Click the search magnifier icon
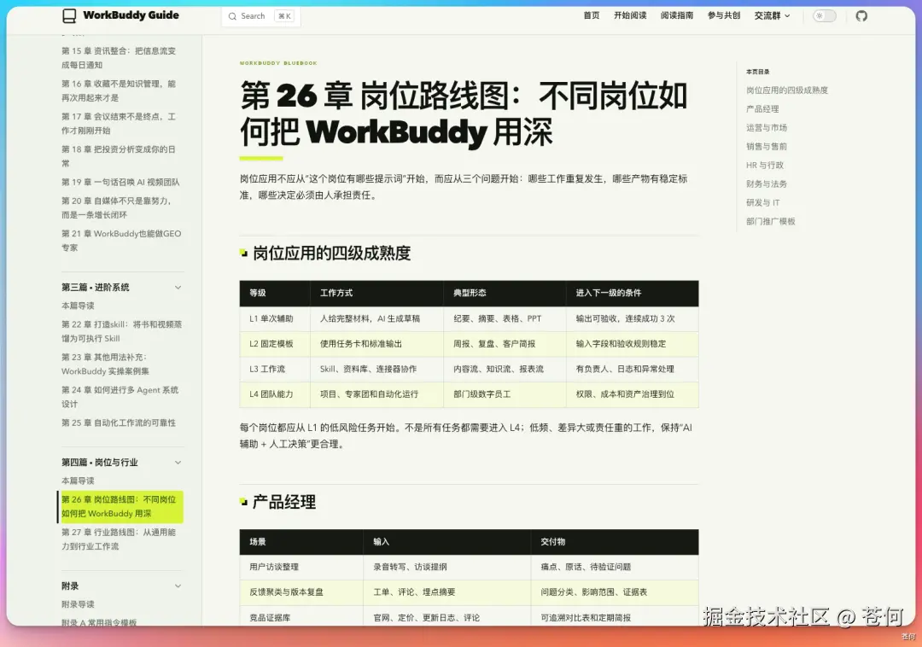922x647 pixels. (232, 16)
